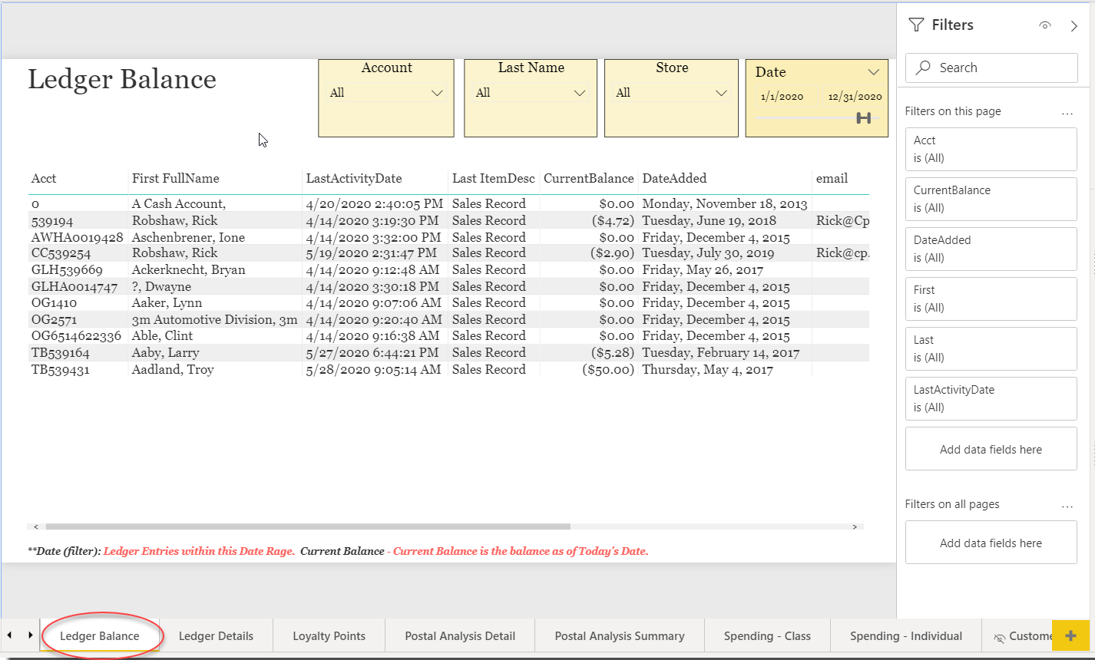Screen dimensions: 1095x660
Task: Open the Date slicer type chevron
Action: pyautogui.click(x=873, y=72)
